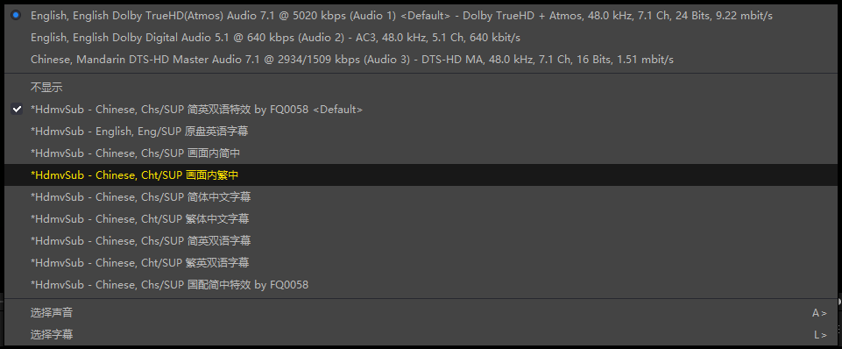Choose the Cht/SUP 繁体中文字幕 subtitle
This screenshot has height=349, width=842.
[421, 219]
